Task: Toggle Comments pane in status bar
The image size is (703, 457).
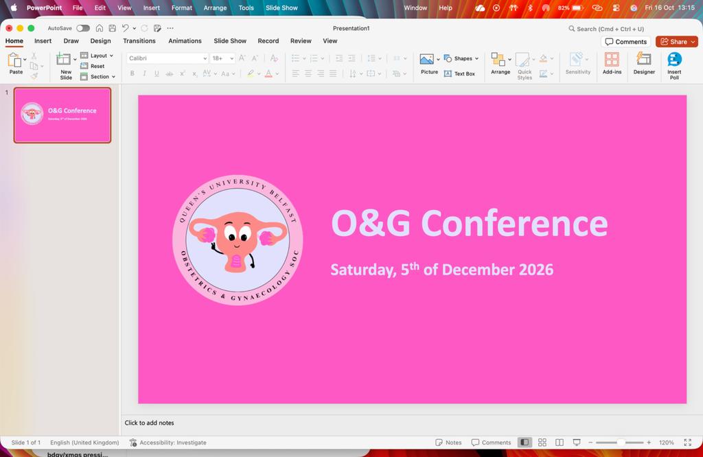Action: click(491, 443)
